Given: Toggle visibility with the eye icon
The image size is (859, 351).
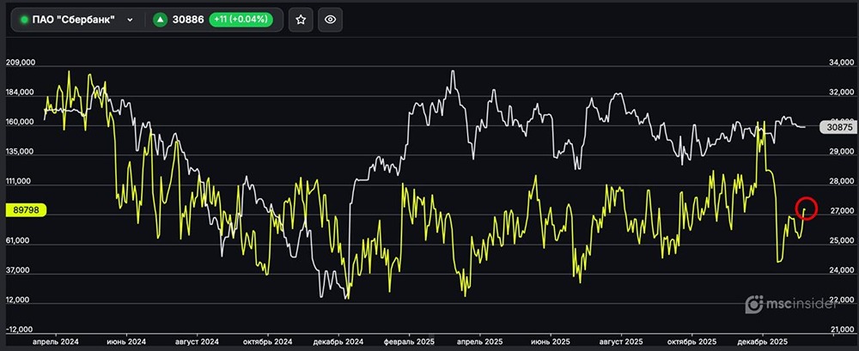Looking at the screenshot, I should (330, 20).
